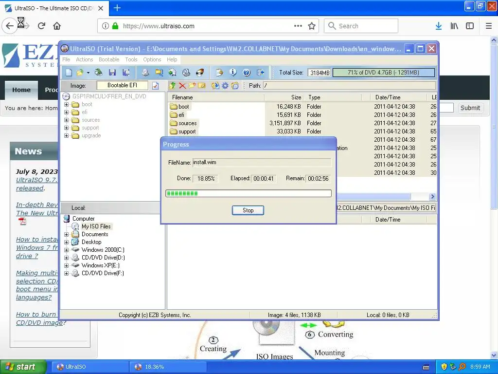Click the Save floppy disk icon

point(112,73)
